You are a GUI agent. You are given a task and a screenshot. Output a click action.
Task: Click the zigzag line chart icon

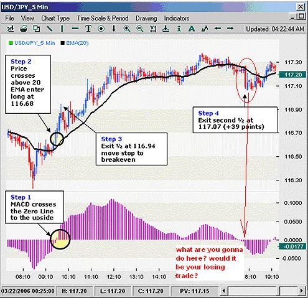click(x=205, y=29)
